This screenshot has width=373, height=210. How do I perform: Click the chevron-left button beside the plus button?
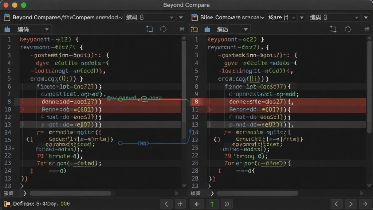coord(166,204)
